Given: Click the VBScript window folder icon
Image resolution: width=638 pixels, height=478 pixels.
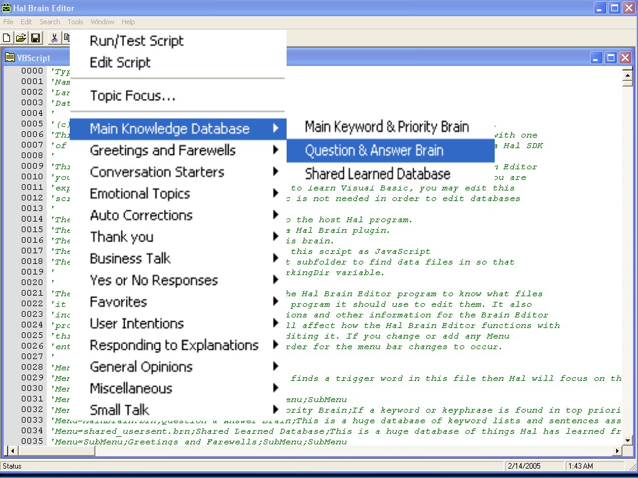Looking at the screenshot, I should [10, 58].
